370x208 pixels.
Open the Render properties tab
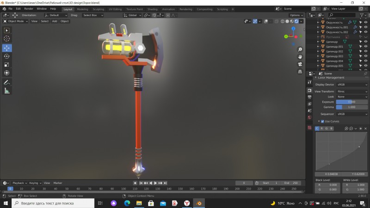tap(309, 90)
